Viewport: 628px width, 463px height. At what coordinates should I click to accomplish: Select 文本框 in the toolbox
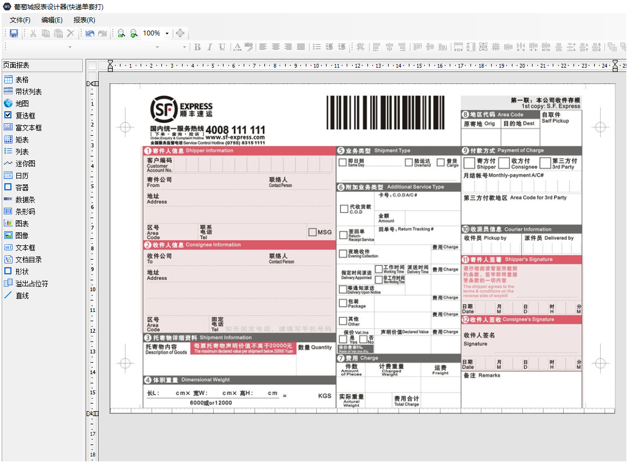20,248
